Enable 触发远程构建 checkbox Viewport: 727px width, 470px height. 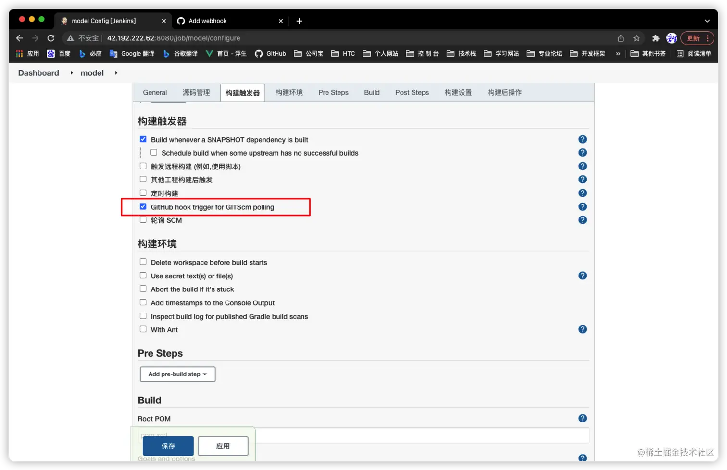point(143,166)
